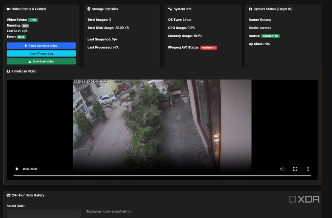The image size is (332, 218).
Task: Click the Force Generate Video button
Action: [41, 46]
